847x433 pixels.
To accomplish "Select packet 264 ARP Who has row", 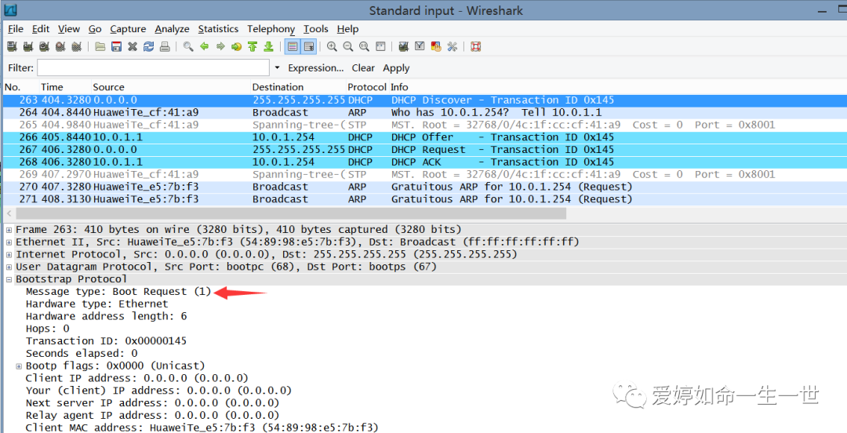I will (424, 112).
